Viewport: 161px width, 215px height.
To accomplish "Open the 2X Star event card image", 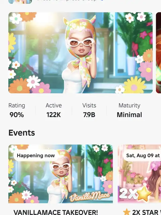I will (x=139, y=174).
